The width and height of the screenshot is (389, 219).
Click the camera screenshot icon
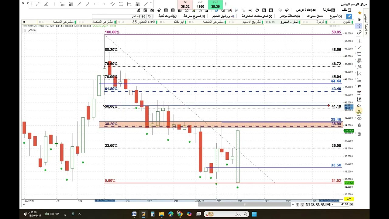click(x=152, y=10)
